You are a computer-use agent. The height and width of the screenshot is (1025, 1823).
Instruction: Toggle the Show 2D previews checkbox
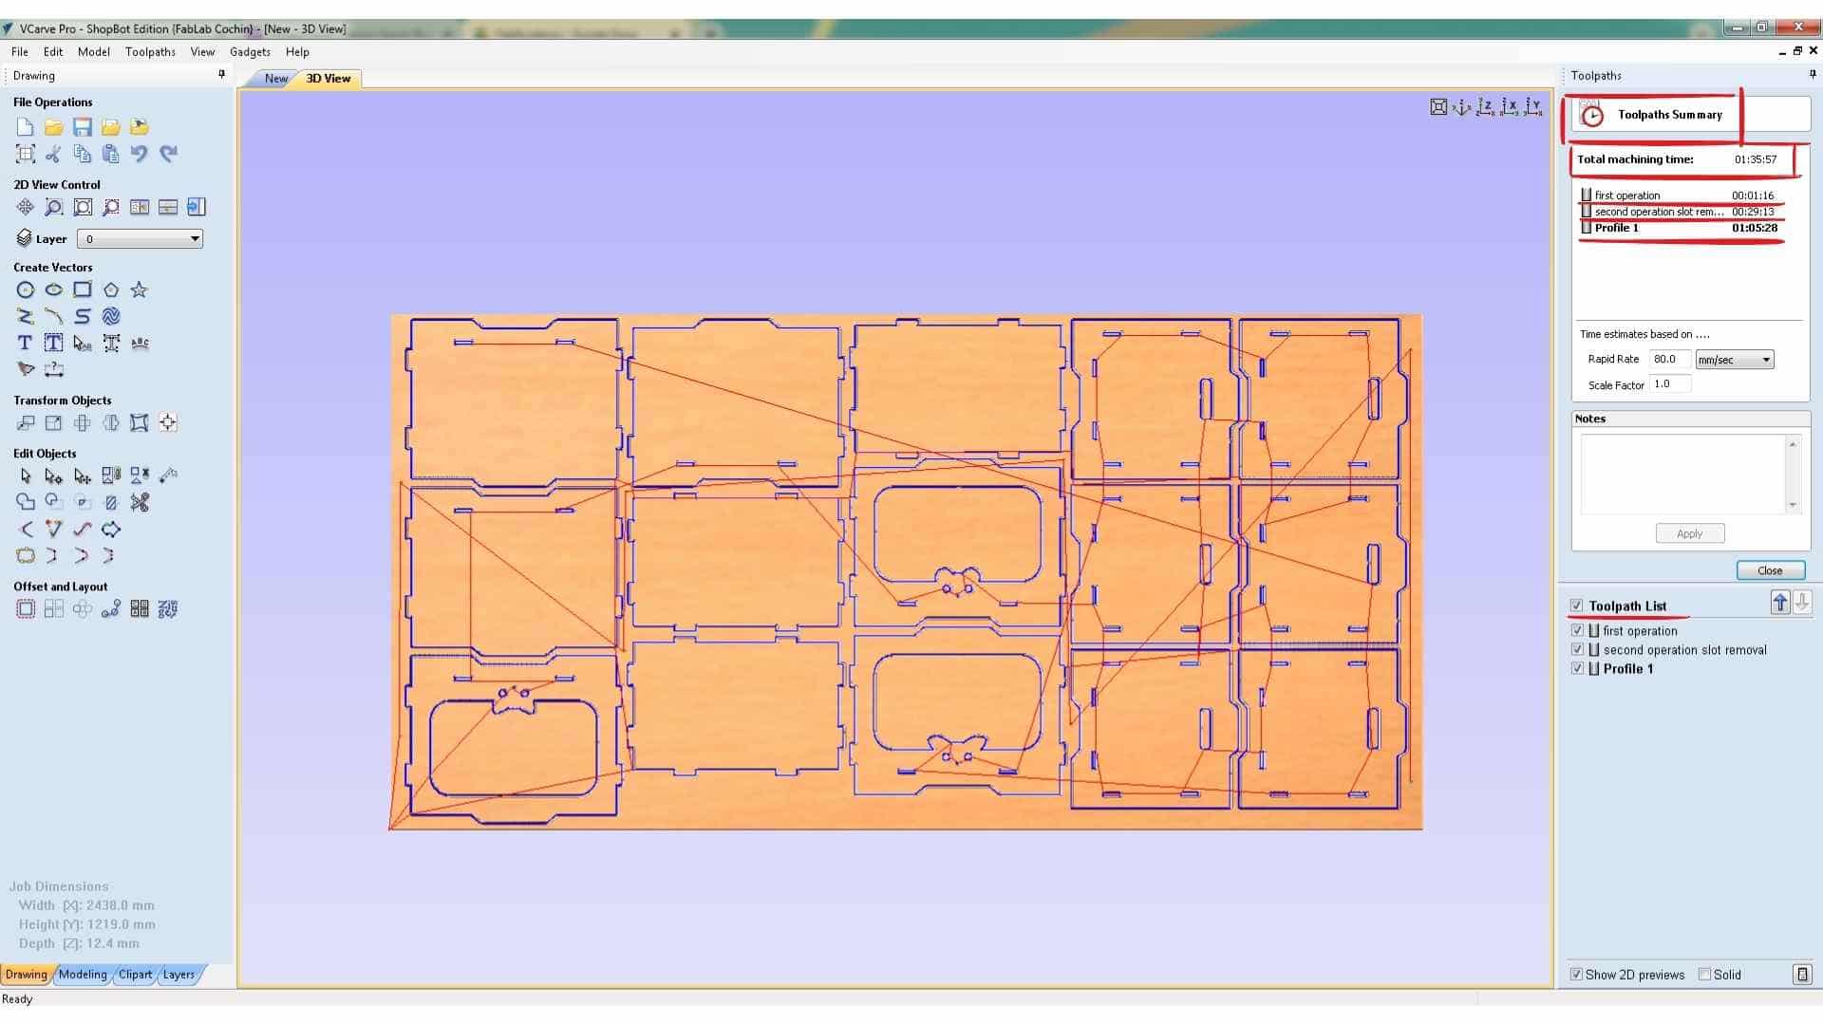(x=1576, y=975)
